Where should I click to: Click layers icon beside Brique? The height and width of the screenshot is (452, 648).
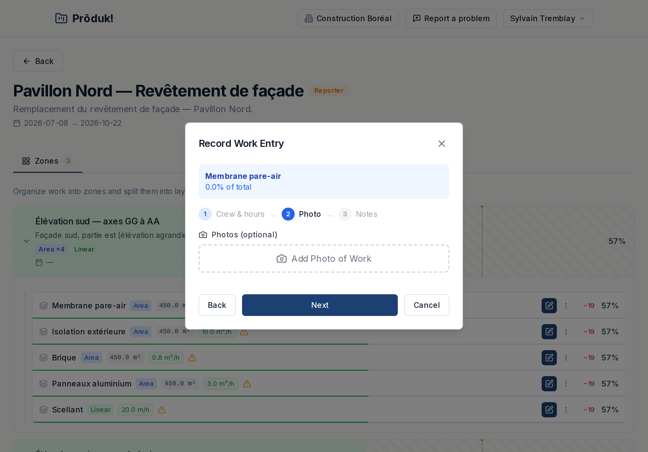coord(43,358)
